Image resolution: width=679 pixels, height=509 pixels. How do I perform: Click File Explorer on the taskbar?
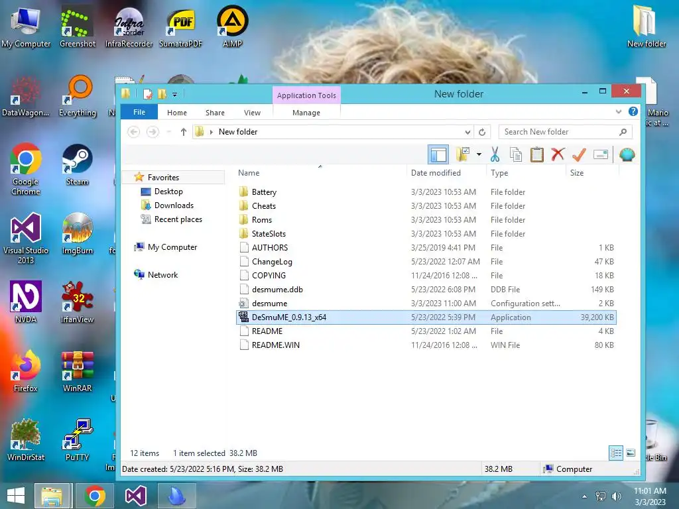pyautogui.click(x=52, y=496)
